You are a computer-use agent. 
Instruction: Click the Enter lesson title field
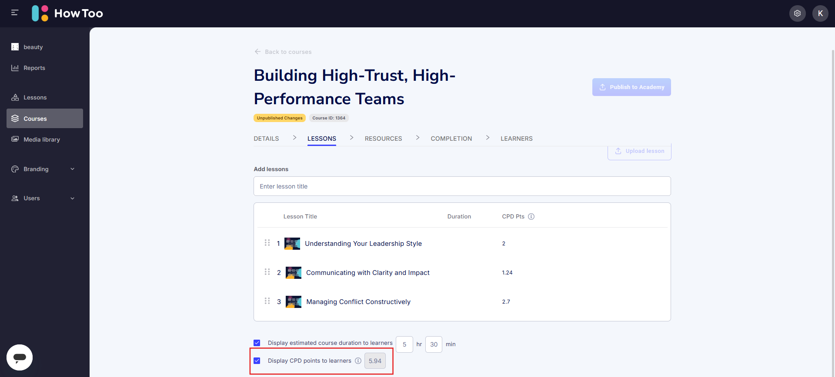pos(462,186)
